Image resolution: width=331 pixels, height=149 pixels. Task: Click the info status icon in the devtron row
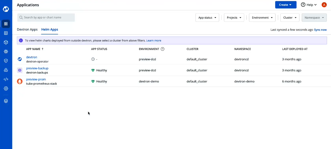(93, 59)
